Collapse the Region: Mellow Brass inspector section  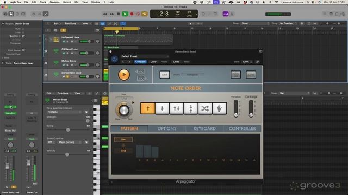[3, 24]
